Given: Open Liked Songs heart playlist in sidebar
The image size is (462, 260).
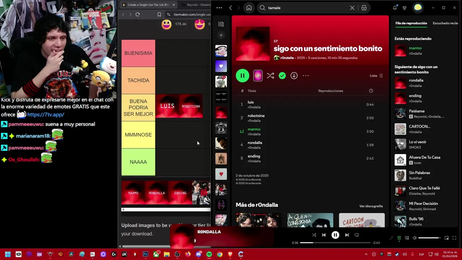Looking at the screenshot, I should (221, 66).
